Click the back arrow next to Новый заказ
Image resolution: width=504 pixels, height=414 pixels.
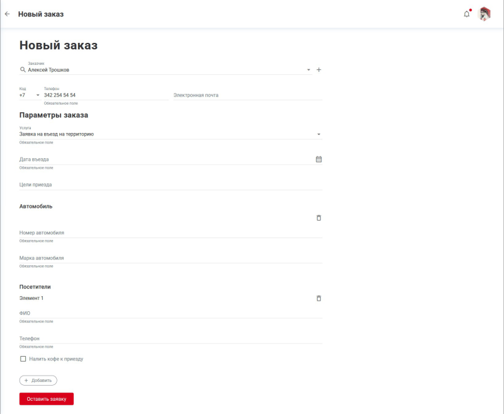click(8, 13)
